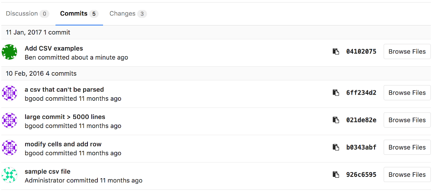Screen dimensions: 433x192
Task: Copy commit SHA 6ff234d2 to clipboard
Action: pyautogui.click(x=336, y=93)
